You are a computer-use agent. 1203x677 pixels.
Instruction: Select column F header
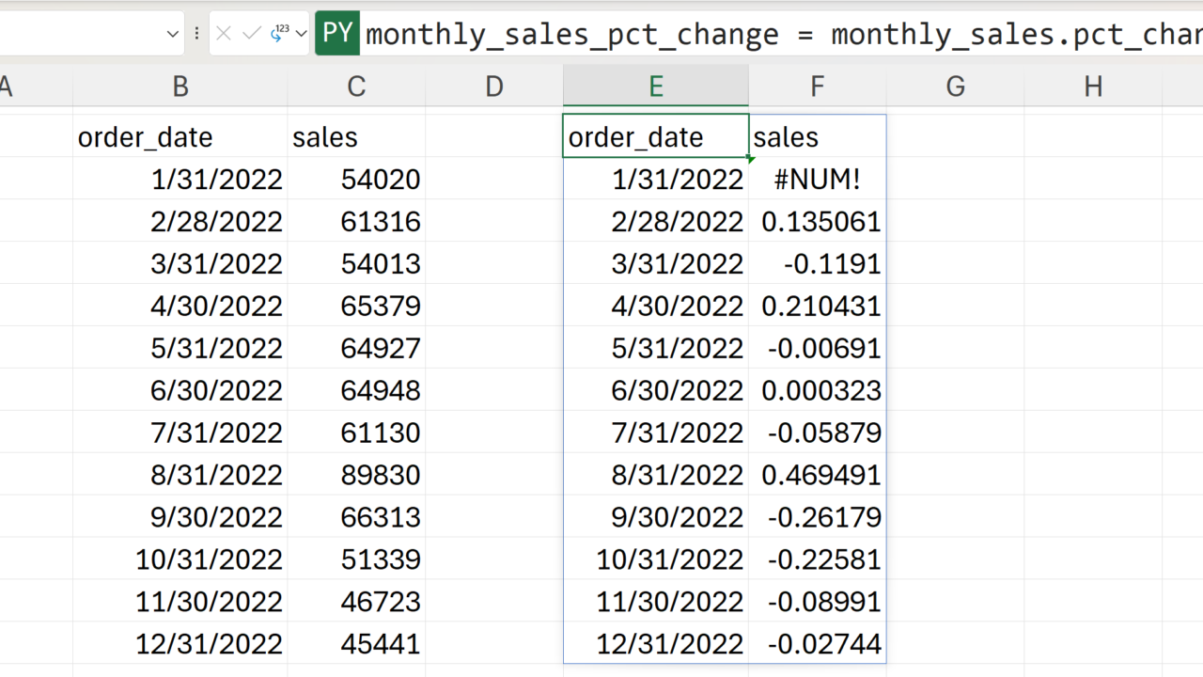coord(818,87)
